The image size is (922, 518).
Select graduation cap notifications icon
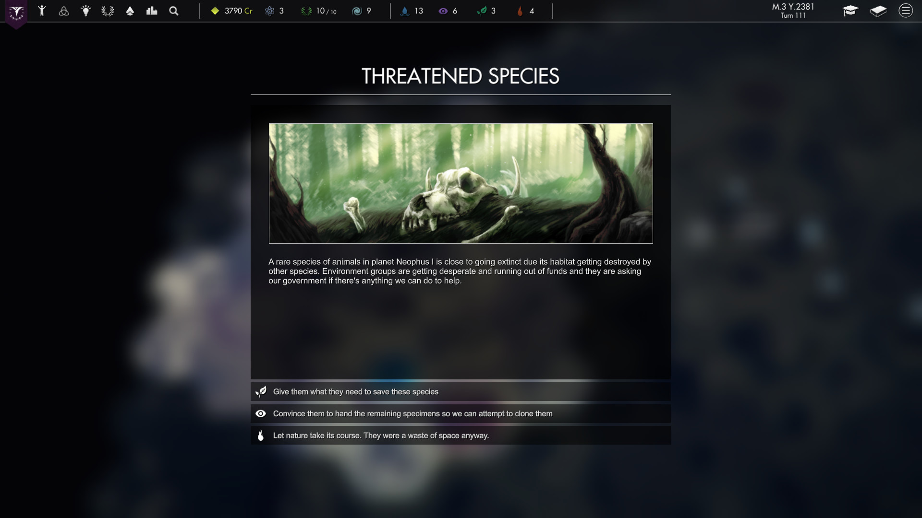(x=850, y=11)
